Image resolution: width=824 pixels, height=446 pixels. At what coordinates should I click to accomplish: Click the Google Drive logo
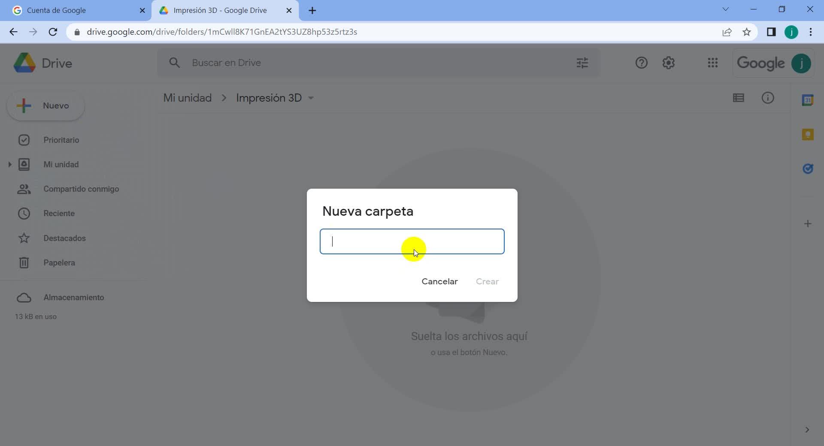[24, 63]
